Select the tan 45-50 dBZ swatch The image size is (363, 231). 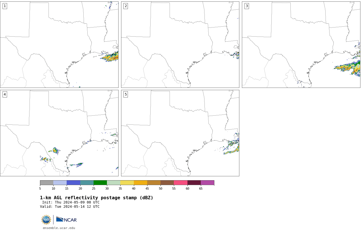(154, 183)
